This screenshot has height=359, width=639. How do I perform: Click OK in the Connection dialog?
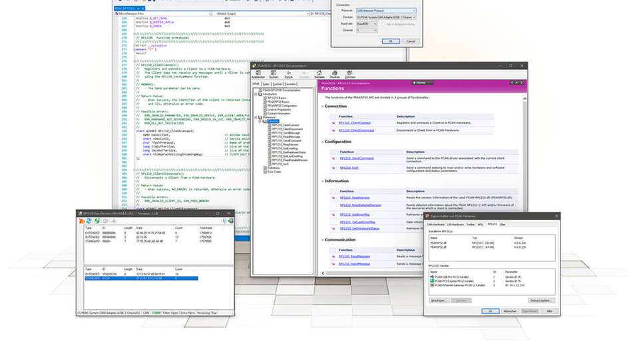click(x=391, y=41)
